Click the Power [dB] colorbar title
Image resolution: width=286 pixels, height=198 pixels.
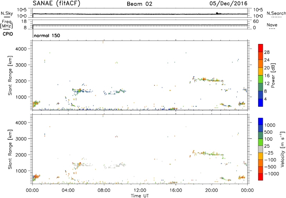[273, 75]
